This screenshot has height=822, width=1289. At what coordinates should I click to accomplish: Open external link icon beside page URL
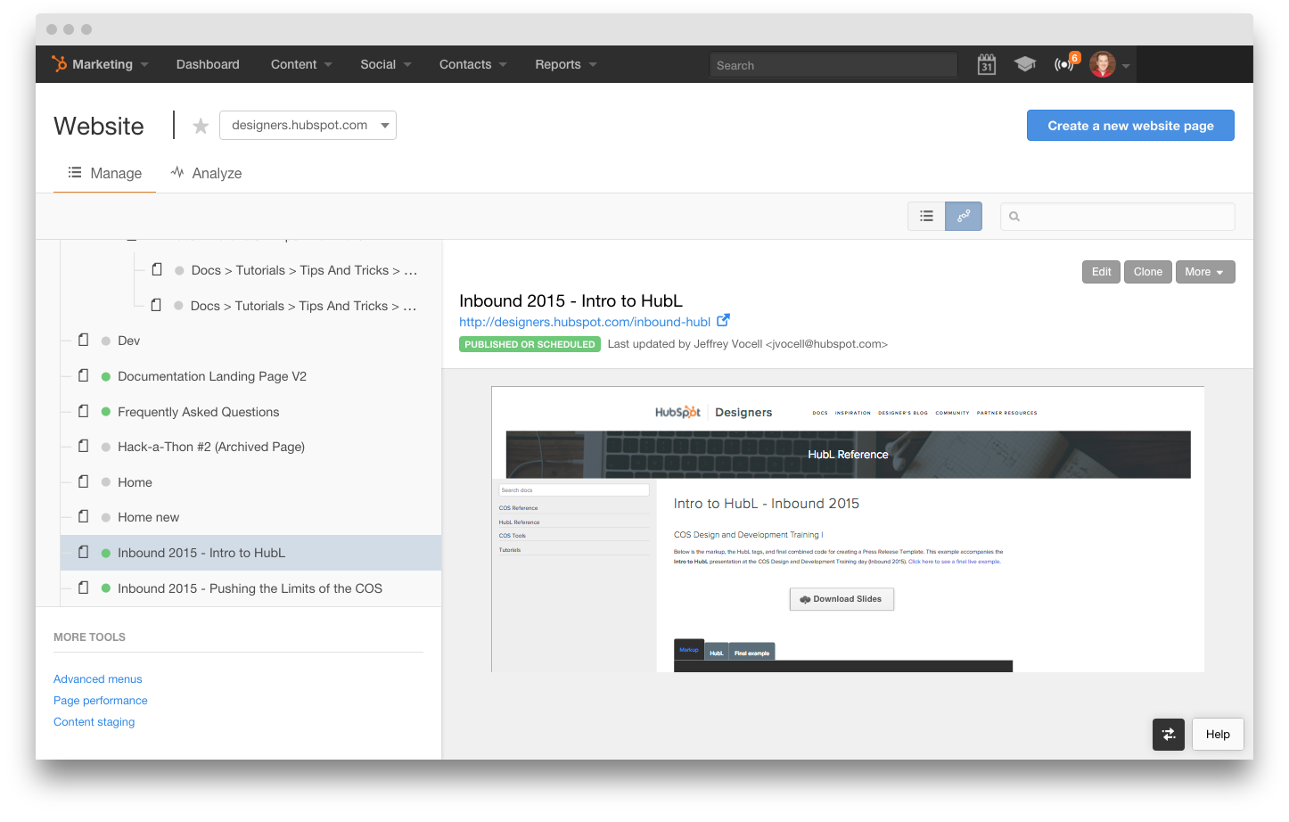pyautogui.click(x=723, y=320)
